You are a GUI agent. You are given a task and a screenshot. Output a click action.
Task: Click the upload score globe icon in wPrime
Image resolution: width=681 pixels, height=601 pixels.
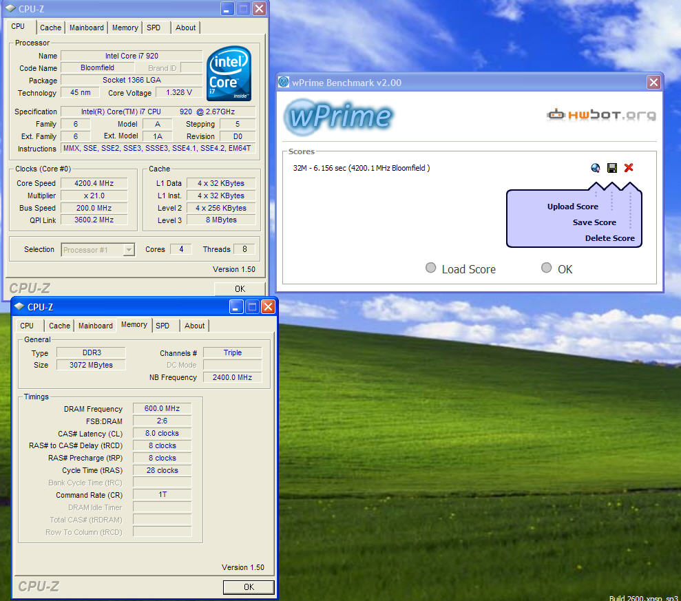596,168
